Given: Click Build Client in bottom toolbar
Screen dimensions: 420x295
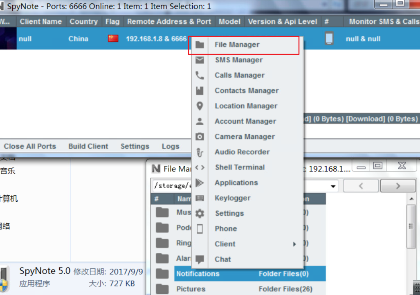Looking at the screenshot, I should [88, 146].
